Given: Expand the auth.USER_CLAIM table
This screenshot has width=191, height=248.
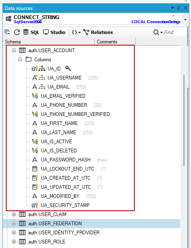Looking at the screenshot, I should 14,214.
